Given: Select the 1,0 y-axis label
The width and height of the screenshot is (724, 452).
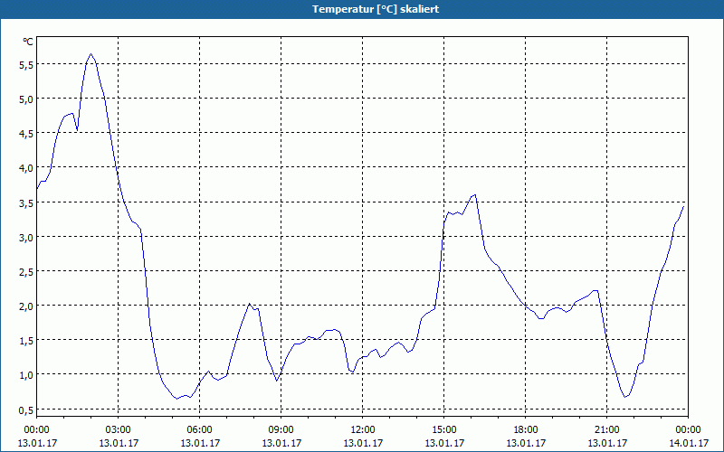Looking at the screenshot, I should (26, 375).
